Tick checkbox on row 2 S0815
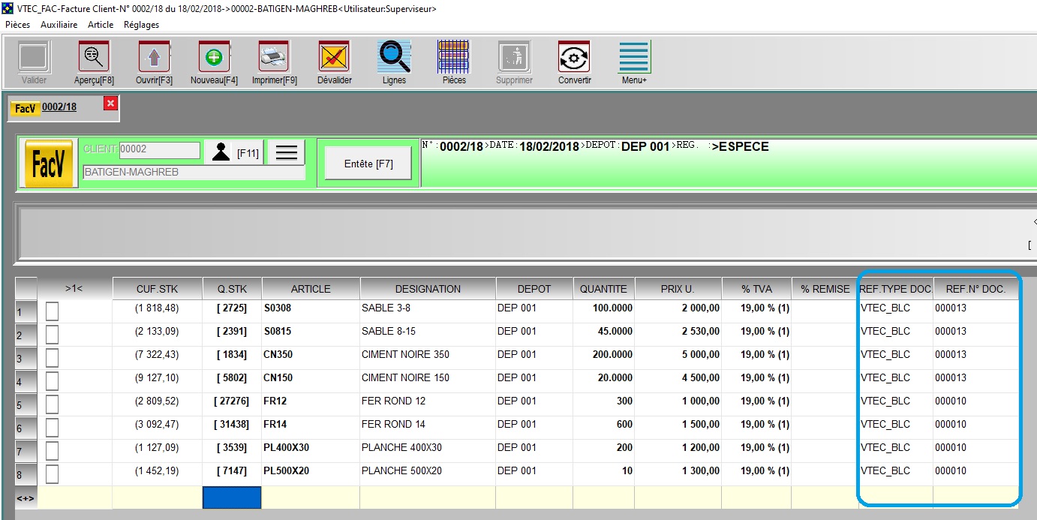 52,334
